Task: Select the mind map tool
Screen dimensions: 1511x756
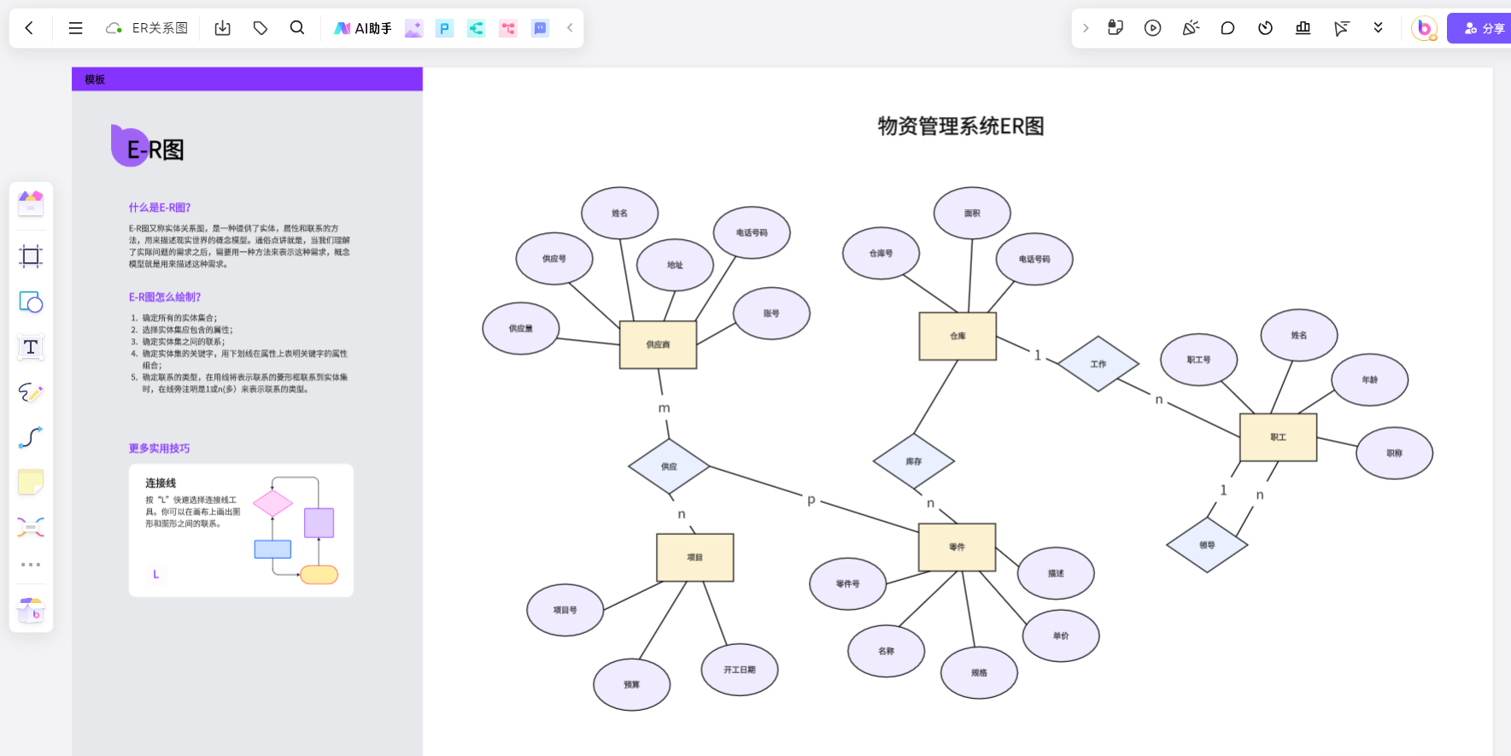Action: click(x=31, y=527)
